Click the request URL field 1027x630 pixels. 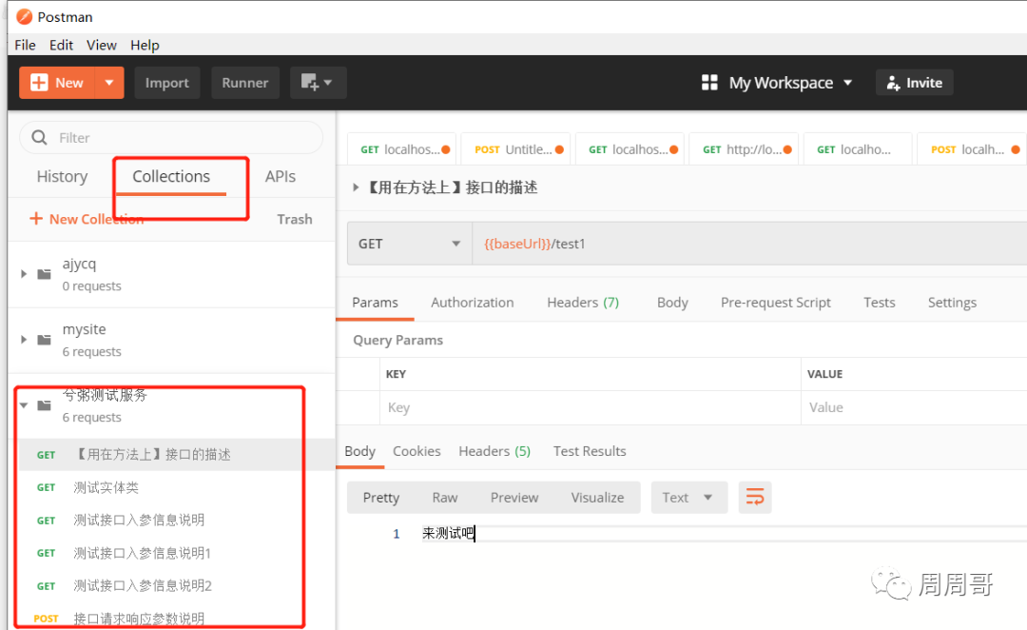click(x=749, y=244)
